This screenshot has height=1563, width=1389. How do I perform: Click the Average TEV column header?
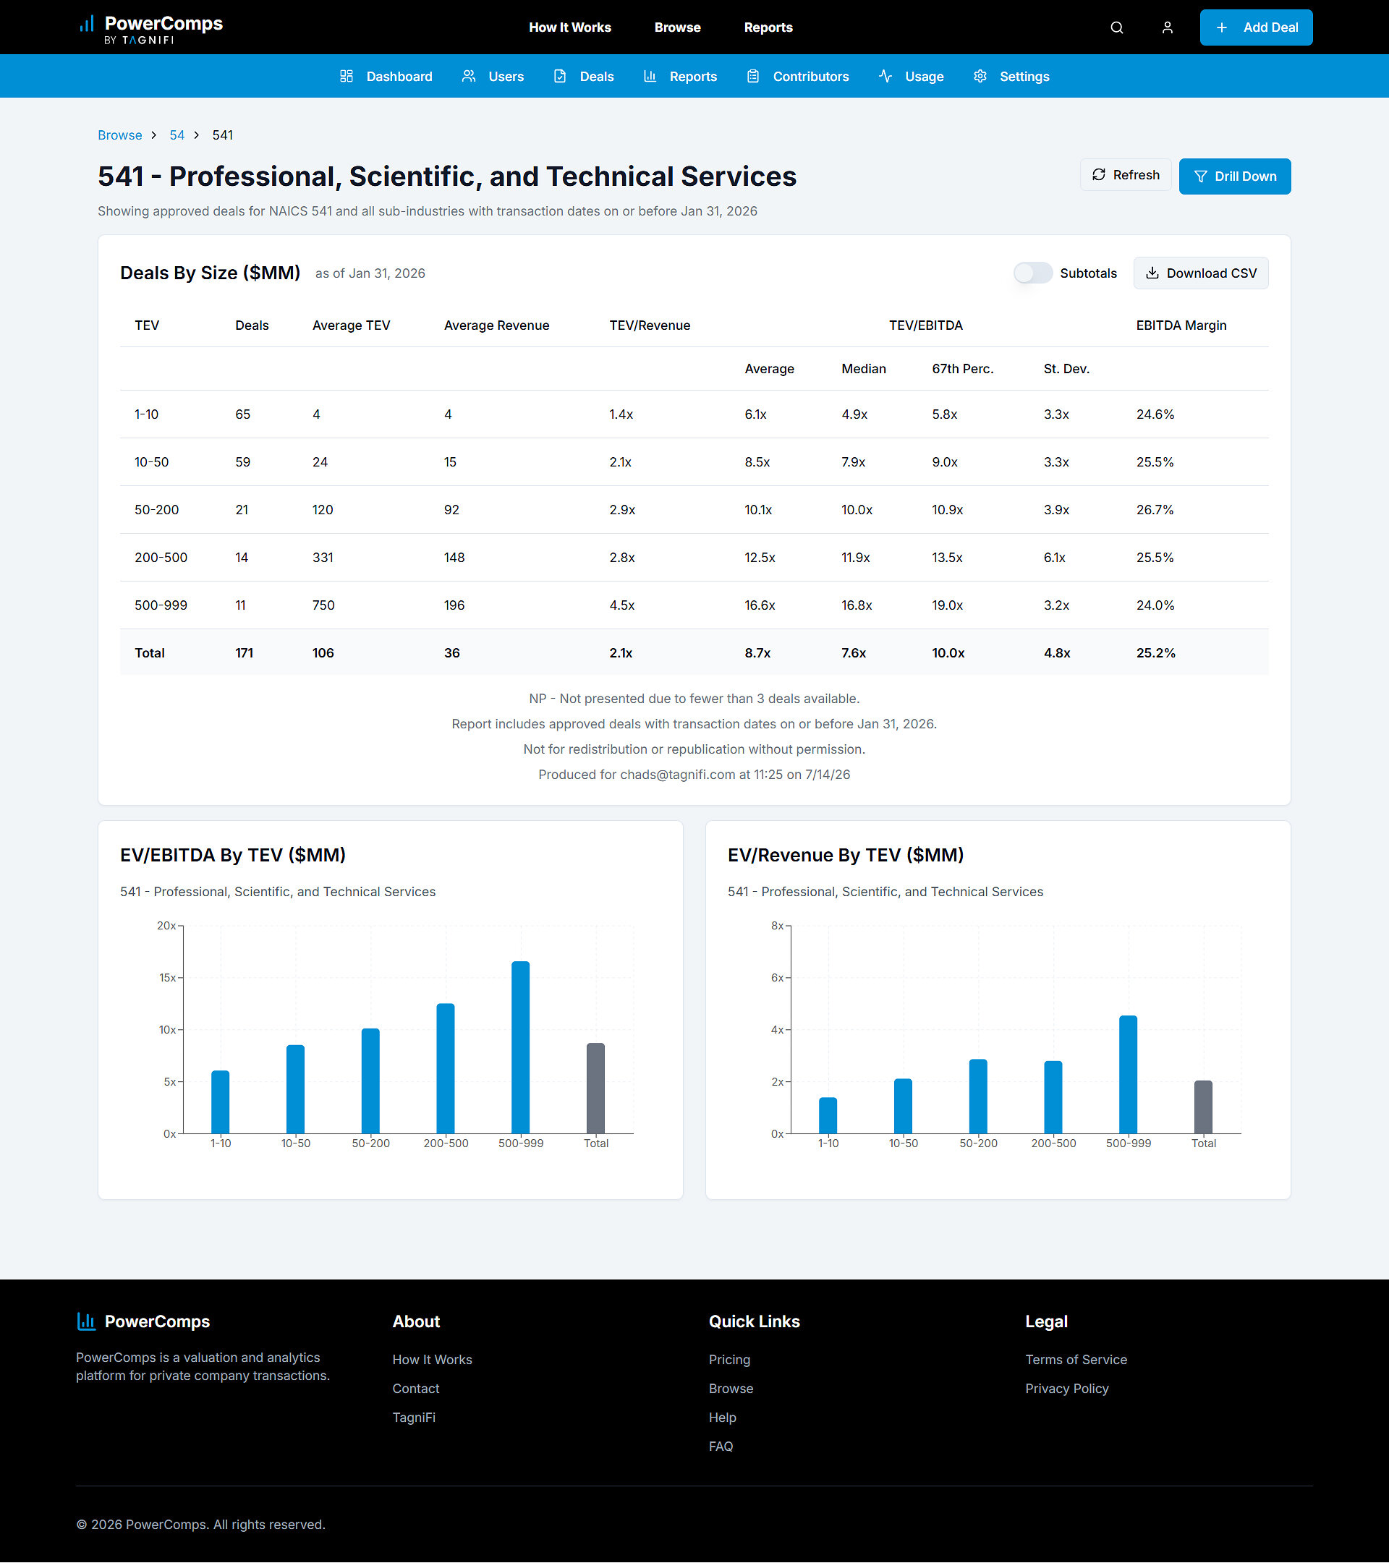pos(351,325)
